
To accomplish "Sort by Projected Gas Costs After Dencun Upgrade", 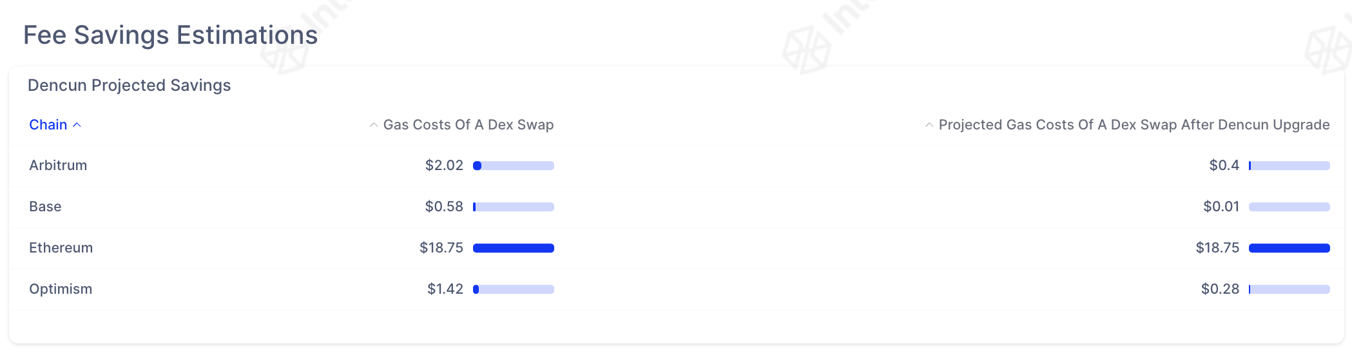I will pyautogui.click(x=1134, y=125).
